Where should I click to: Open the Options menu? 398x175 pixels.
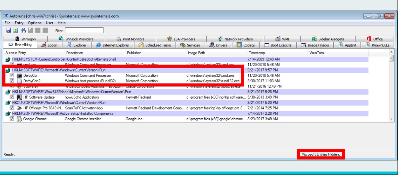[34, 23]
